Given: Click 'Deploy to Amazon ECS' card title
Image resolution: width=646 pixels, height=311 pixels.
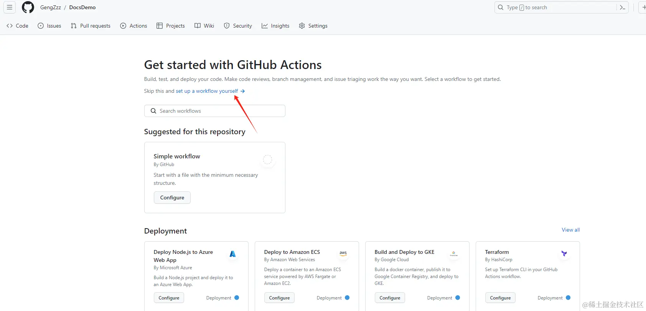Looking at the screenshot, I should (x=292, y=252).
